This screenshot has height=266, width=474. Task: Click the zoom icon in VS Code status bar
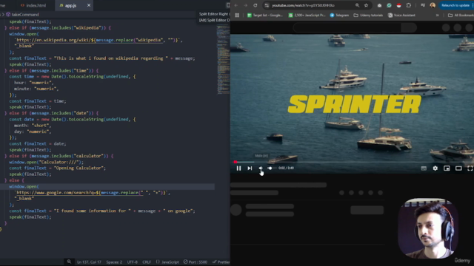tap(69, 262)
